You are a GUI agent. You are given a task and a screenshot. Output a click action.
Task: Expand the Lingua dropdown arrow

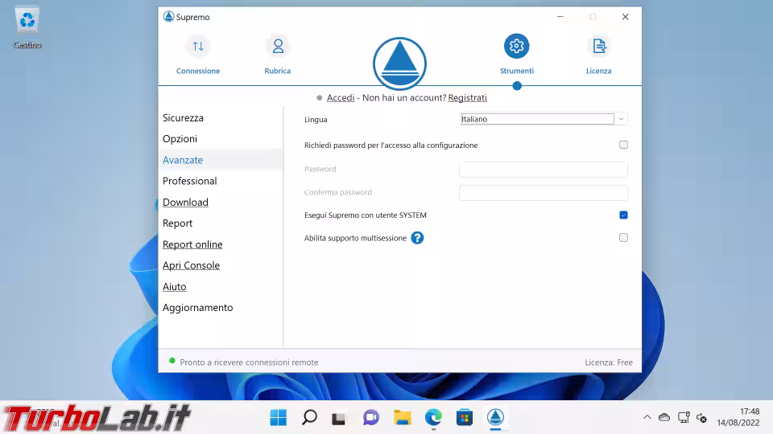(x=621, y=119)
